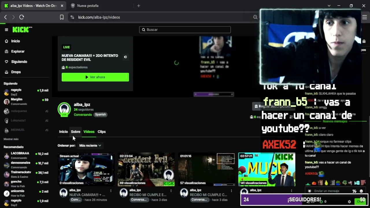Open davooxeneize recommended channel
The image size is (370, 208).
pos(26,165)
